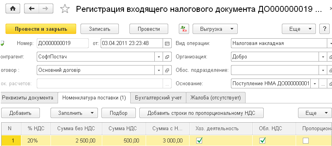Navigate forward with the right arrow
Image resolution: width=332 pixels, height=146 pixels.
46,8
